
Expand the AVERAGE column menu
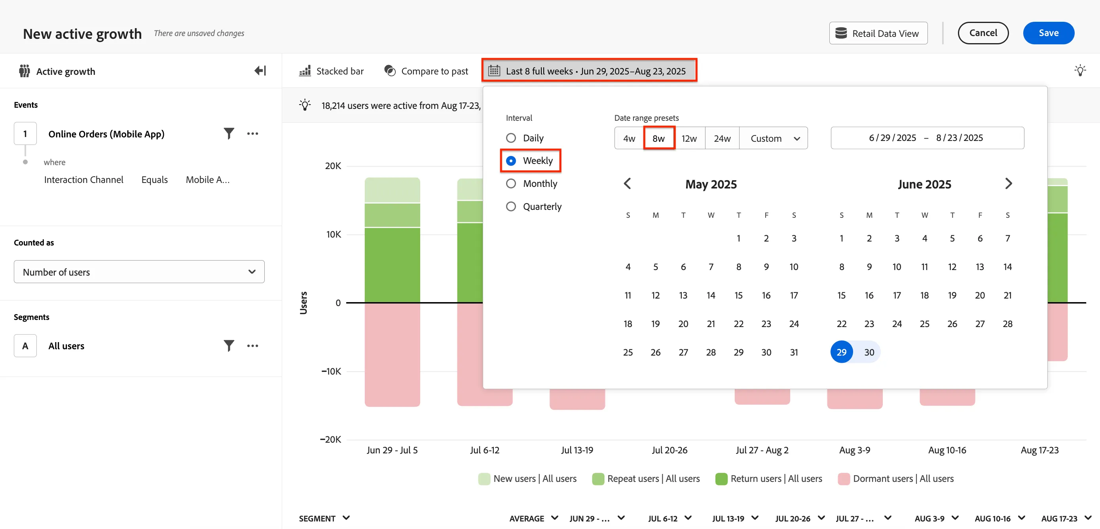(x=554, y=518)
